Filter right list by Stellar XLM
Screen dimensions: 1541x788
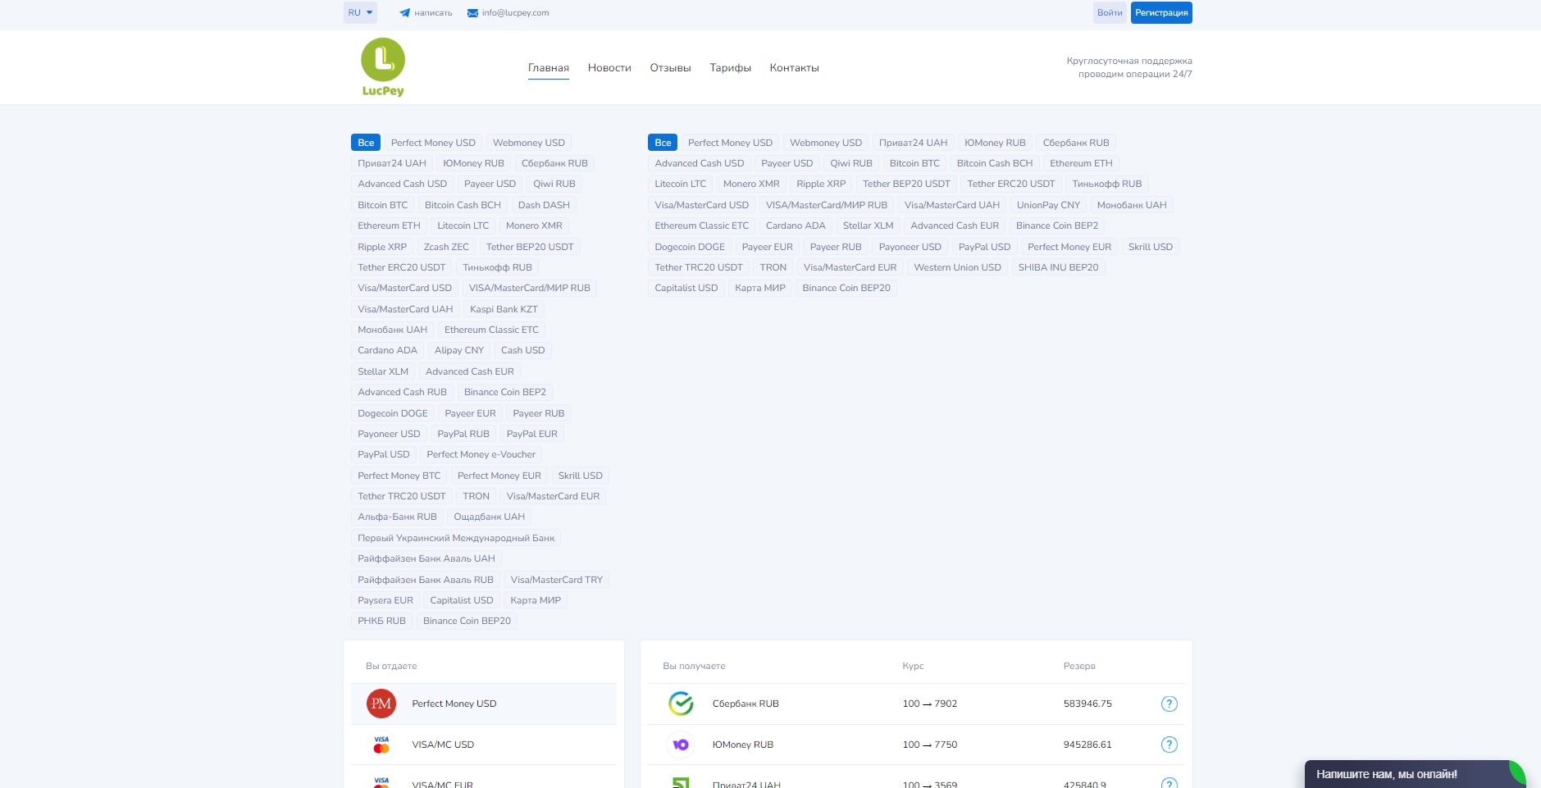tap(868, 225)
